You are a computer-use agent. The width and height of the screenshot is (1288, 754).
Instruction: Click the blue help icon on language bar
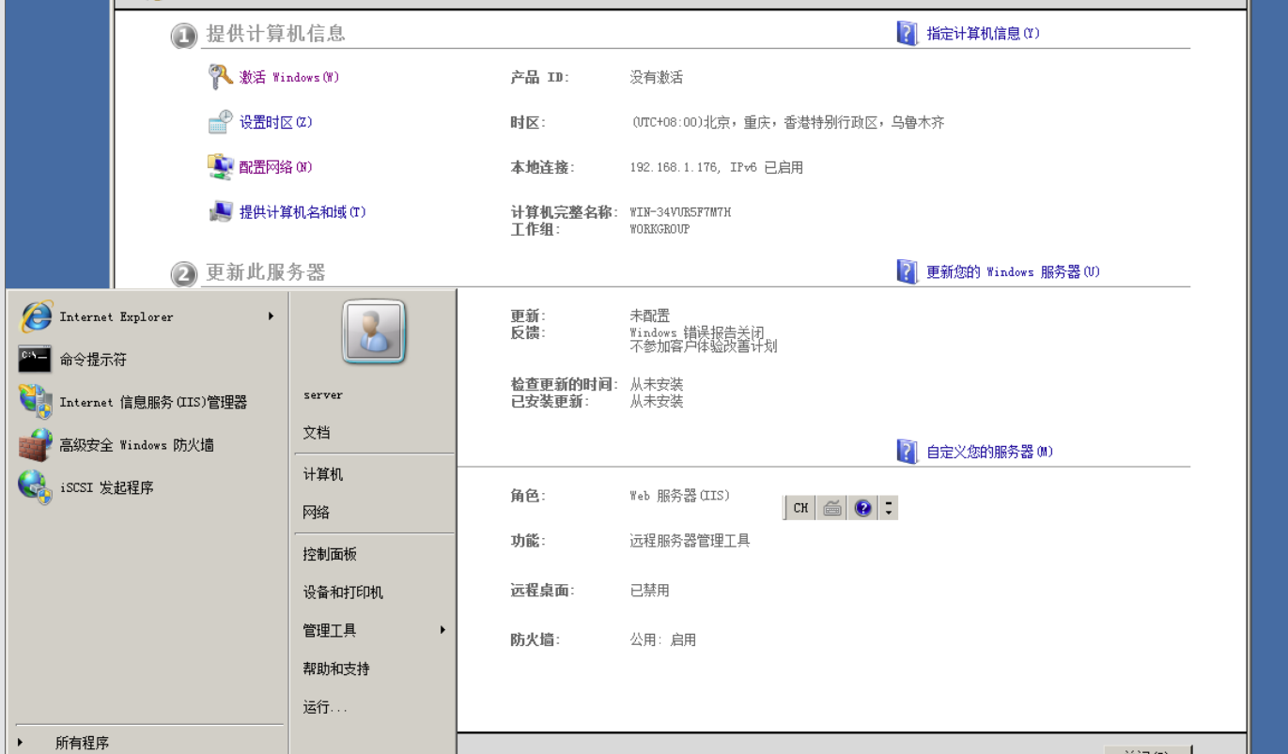[x=862, y=508]
